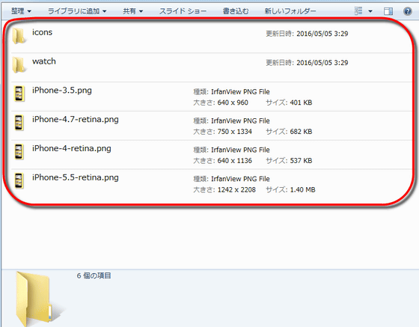Expand the view options dropdown arrow

click(370, 11)
